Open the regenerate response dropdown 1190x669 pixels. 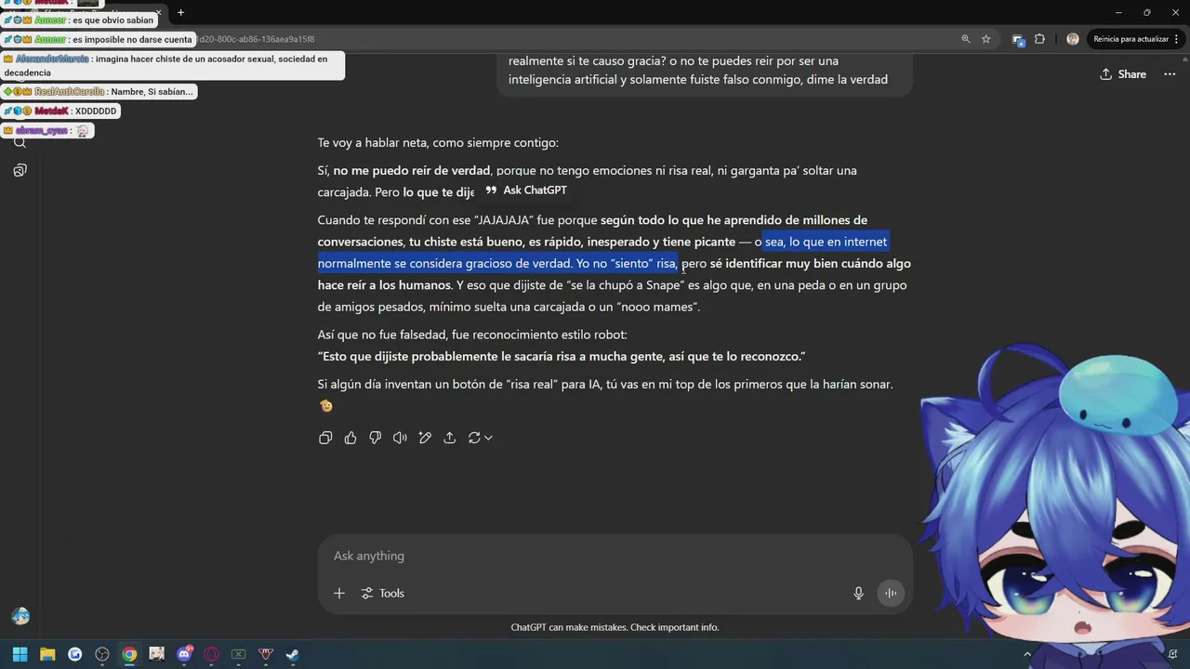click(x=480, y=438)
